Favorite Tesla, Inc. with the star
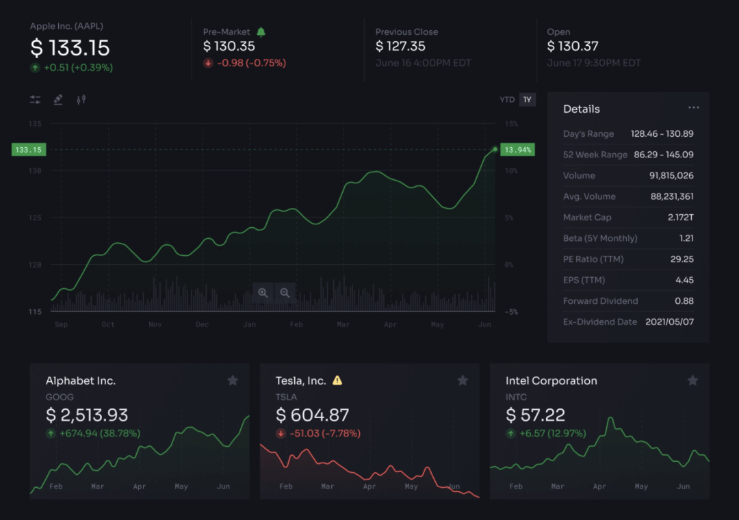This screenshot has width=739, height=520. pos(463,380)
